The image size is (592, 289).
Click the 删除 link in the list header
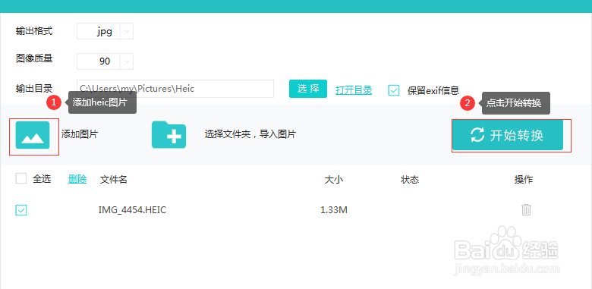click(77, 179)
